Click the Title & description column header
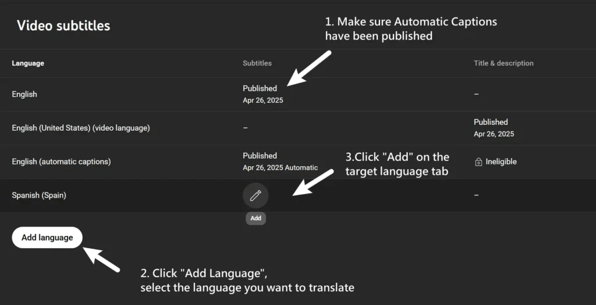 click(x=503, y=63)
